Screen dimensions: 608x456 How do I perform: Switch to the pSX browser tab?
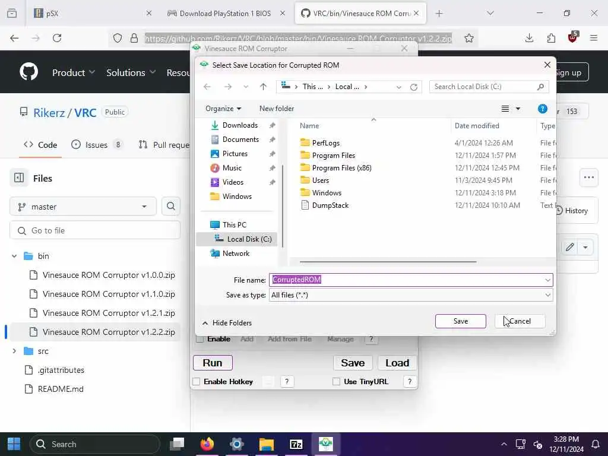coord(92,13)
